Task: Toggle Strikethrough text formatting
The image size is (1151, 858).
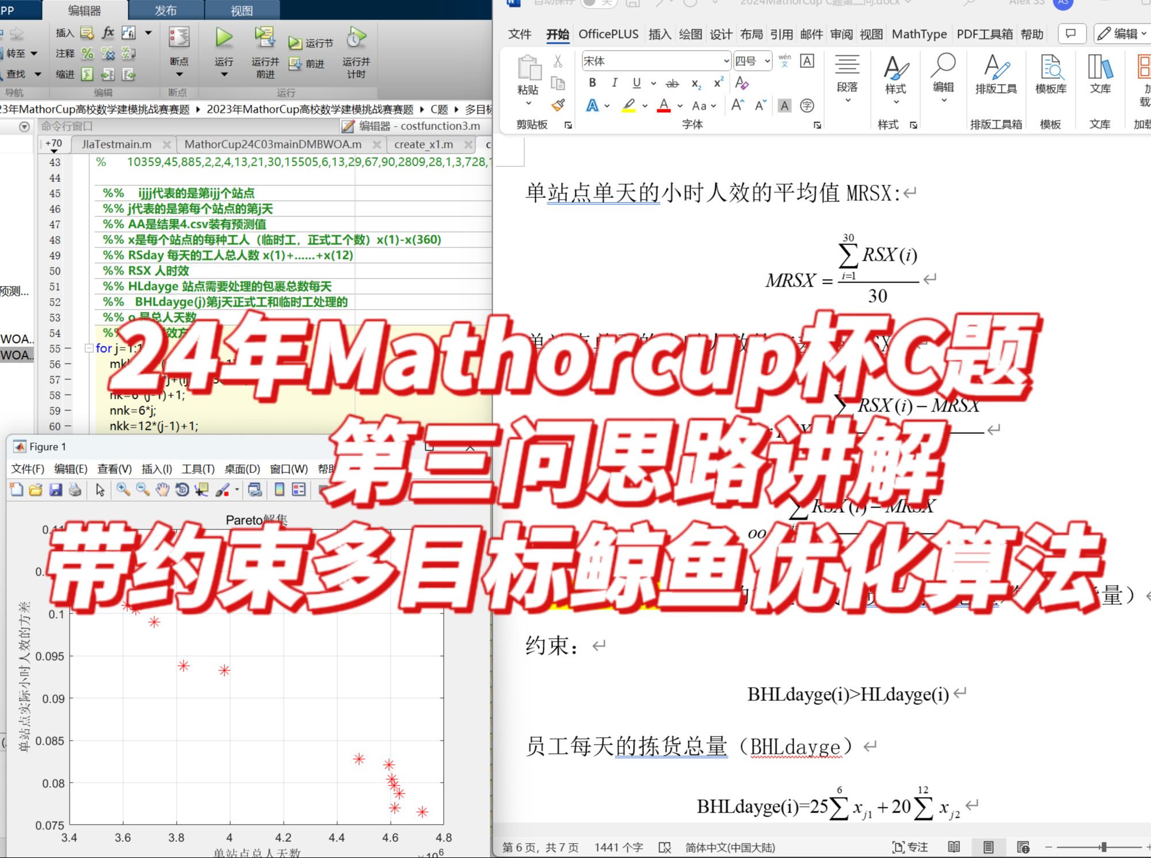Action: 672,84
